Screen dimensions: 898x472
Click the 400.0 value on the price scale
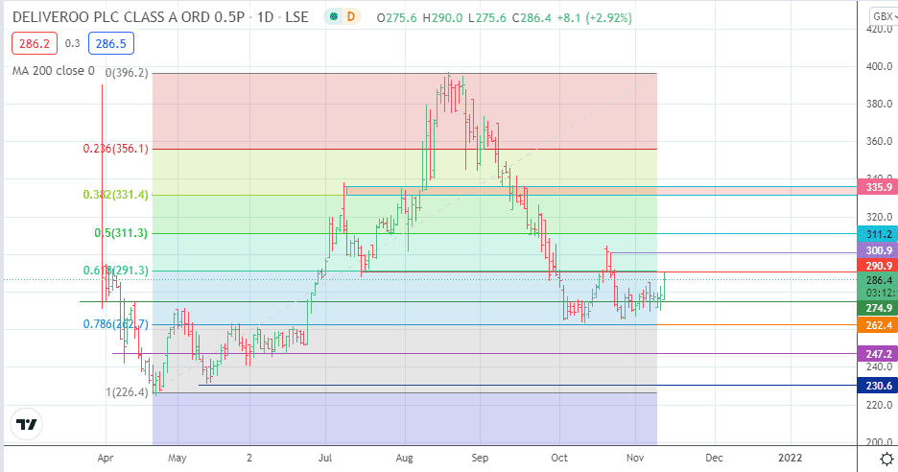click(879, 66)
